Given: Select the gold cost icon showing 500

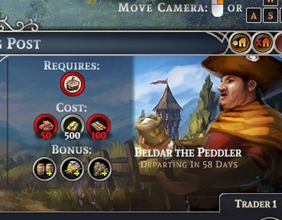Looking at the screenshot, I should coord(72,127).
